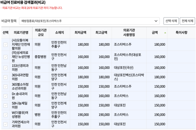Image resolution: width=196 pixels, height=130 pixels.
Task: Toggle checkbox for 가좌연세소아과의원
Action: pos(6,124)
